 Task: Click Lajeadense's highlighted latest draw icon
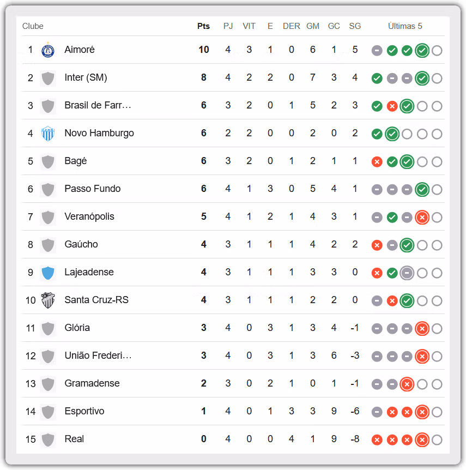click(407, 273)
